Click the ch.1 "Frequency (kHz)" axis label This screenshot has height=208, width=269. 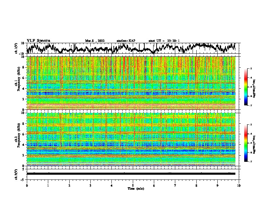19,79
